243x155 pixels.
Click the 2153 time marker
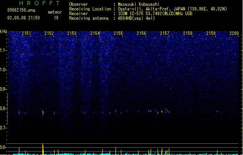pyautogui.click(x=72, y=33)
